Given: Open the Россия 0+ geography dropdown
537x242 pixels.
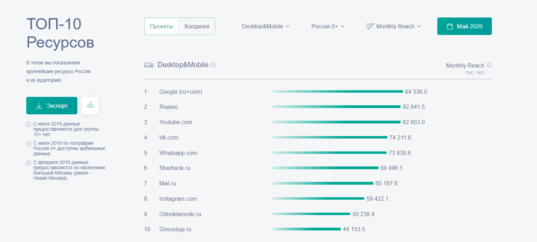Looking at the screenshot, I should click(x=328, y=26).
